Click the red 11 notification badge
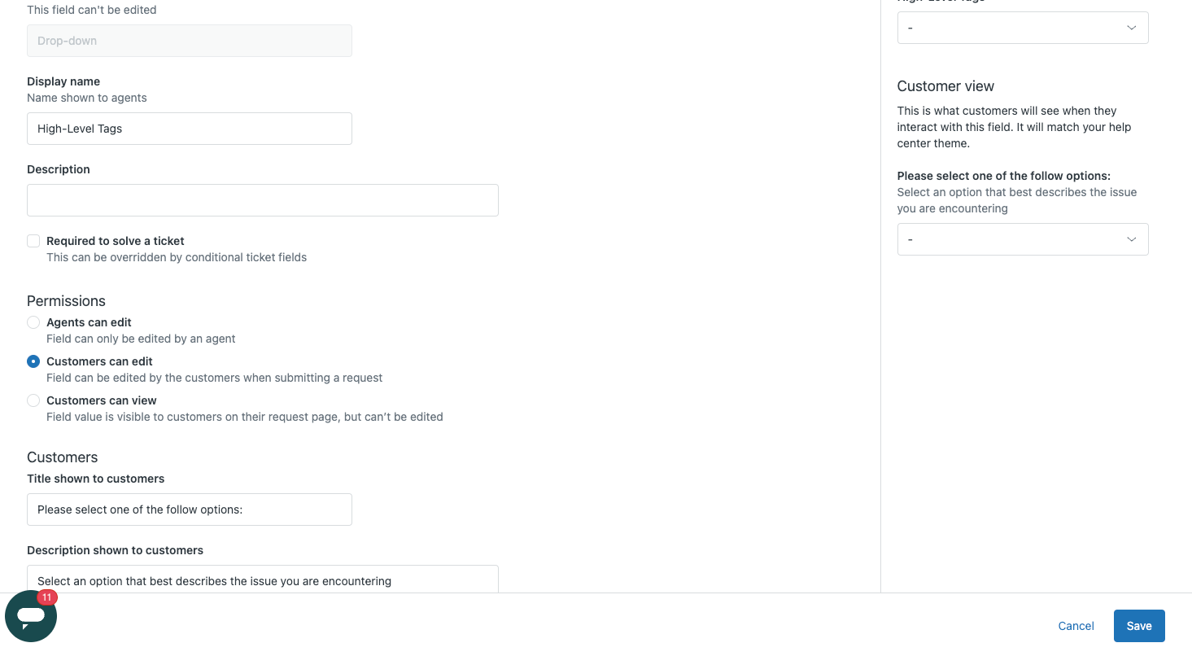Viewport: 1192px width, 656px height. [x=47, y=597]
